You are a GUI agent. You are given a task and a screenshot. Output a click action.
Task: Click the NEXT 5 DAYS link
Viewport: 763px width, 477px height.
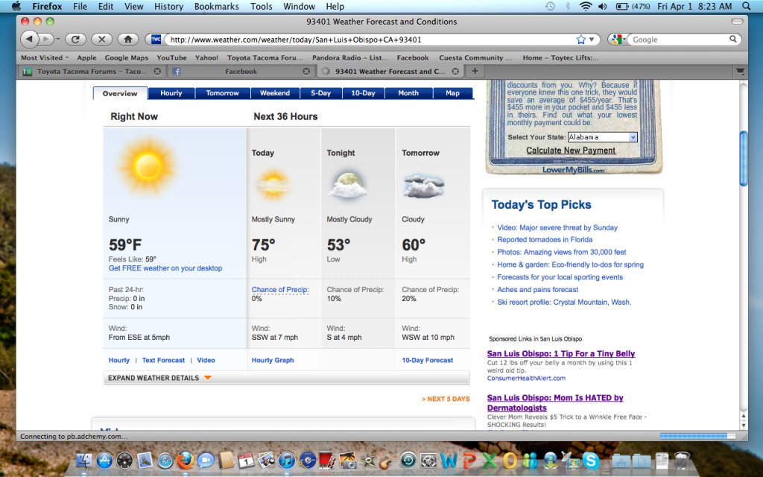click(446, 399)
